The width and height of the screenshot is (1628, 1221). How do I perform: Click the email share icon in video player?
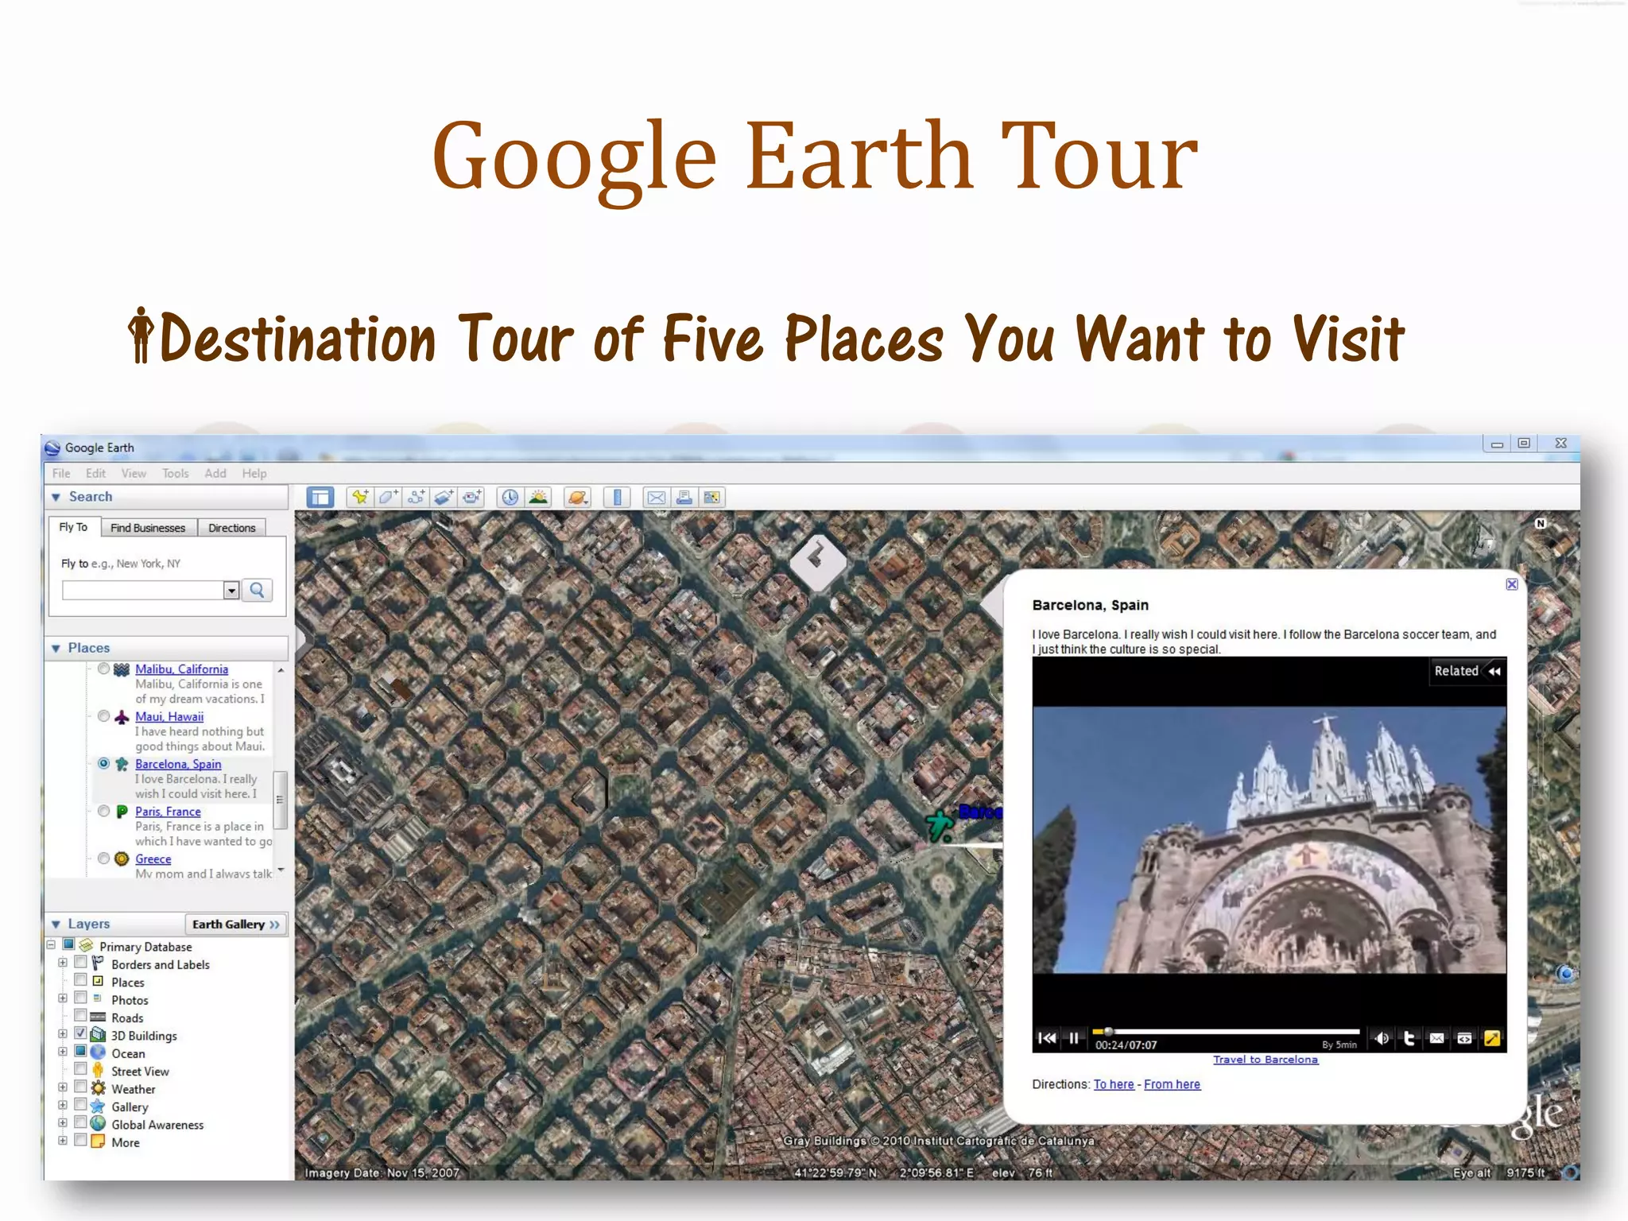(x=1437, y=1038)
